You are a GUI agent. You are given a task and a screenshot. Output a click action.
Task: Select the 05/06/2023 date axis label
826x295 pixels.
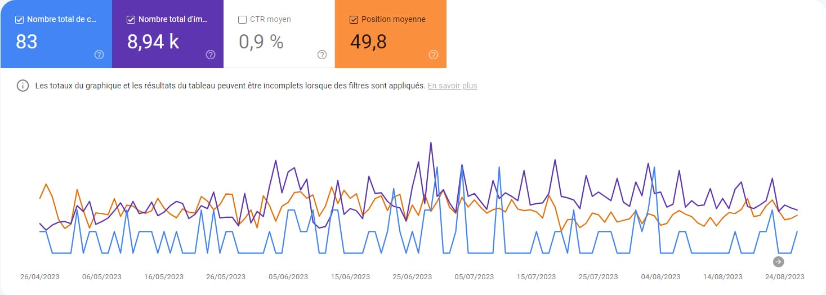(x=288, y=277)
